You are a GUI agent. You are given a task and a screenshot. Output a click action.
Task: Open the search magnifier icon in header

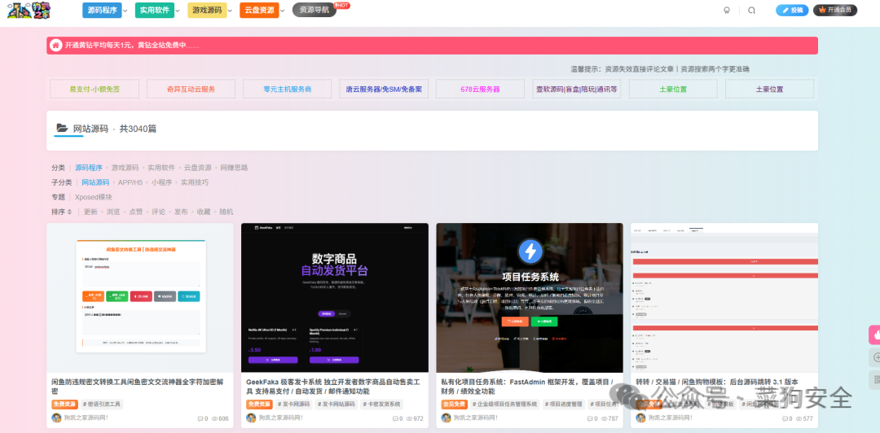click(x=752, y=10)
